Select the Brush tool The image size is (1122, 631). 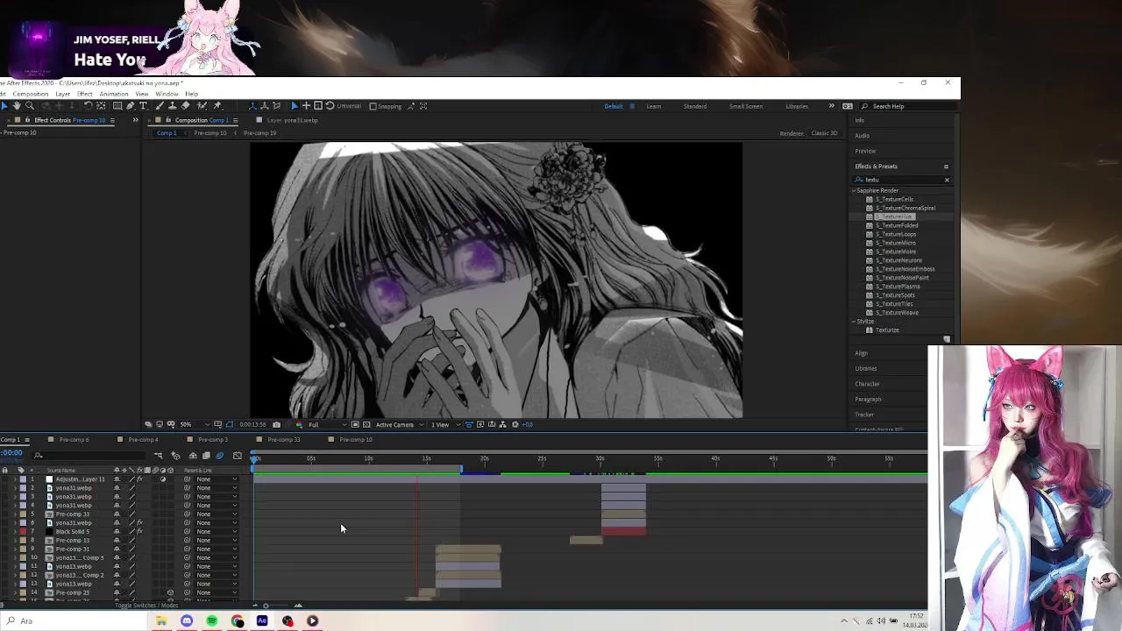tap(160, 105)
